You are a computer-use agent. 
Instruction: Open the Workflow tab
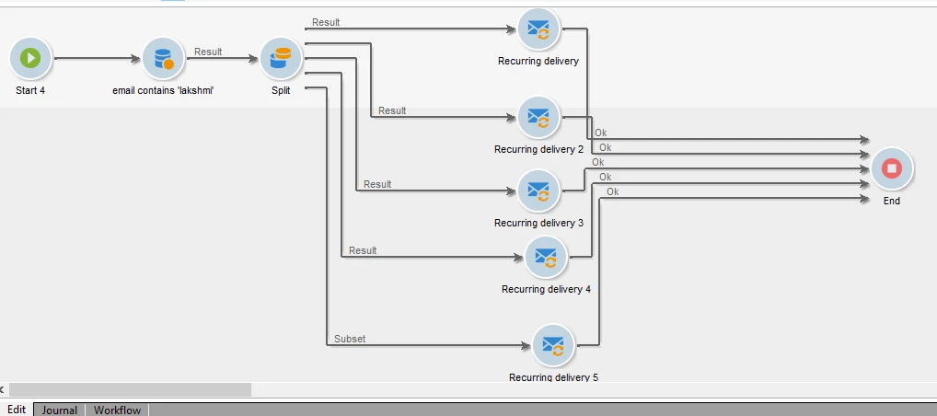[117, 410]
